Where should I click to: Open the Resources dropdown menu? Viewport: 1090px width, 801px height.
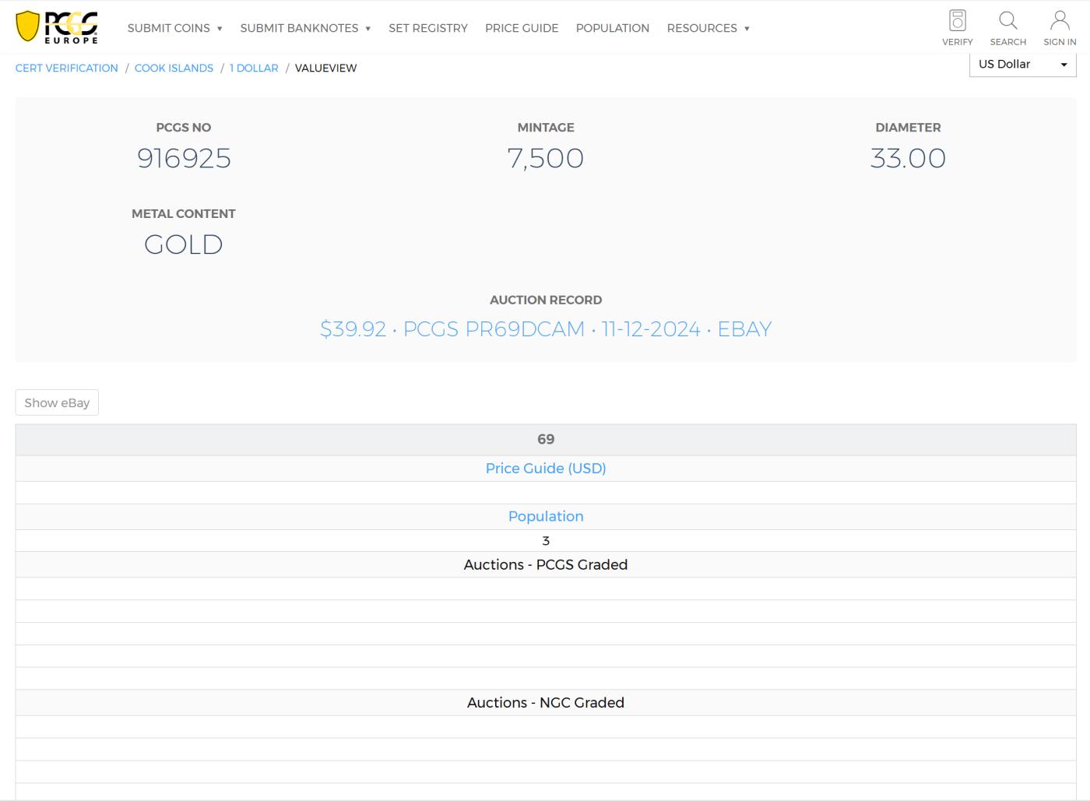coord(708,28)
